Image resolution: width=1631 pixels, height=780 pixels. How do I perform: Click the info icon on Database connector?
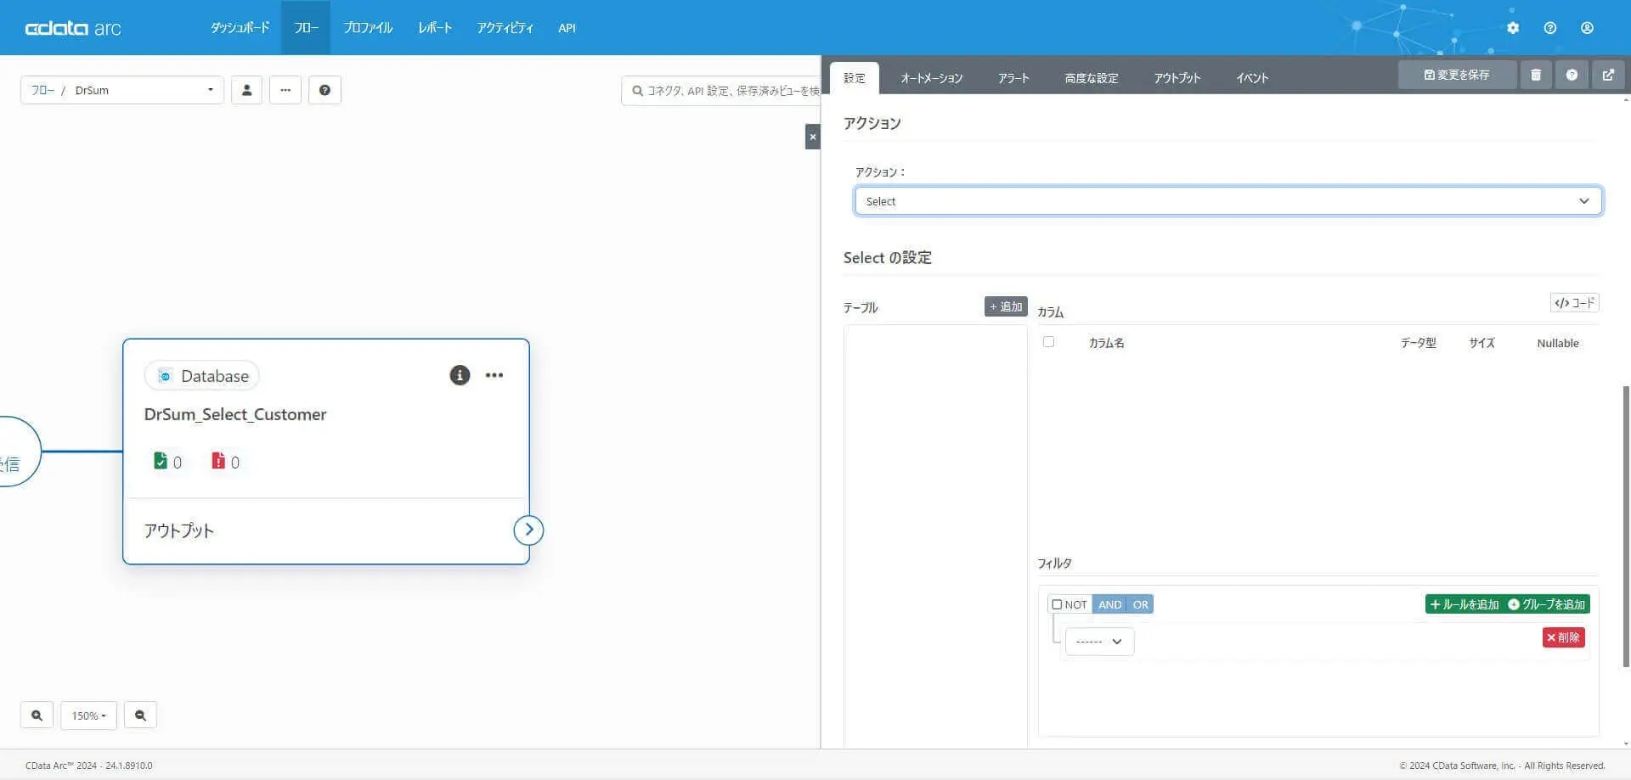(x=460, y=375)
